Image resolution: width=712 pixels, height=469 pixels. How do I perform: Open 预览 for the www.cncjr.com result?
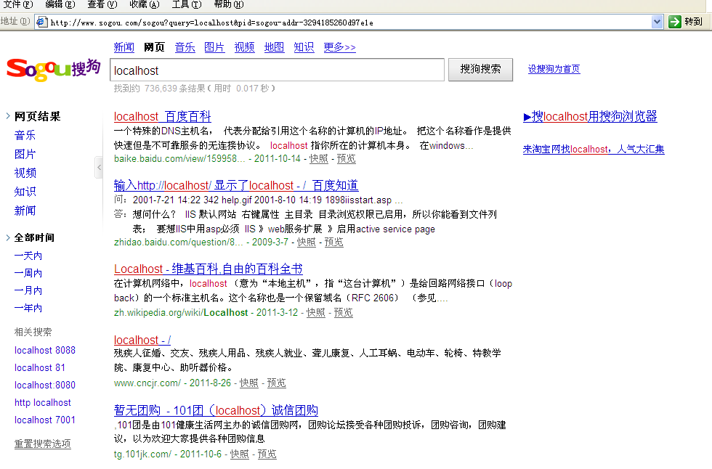click(277, 383)
